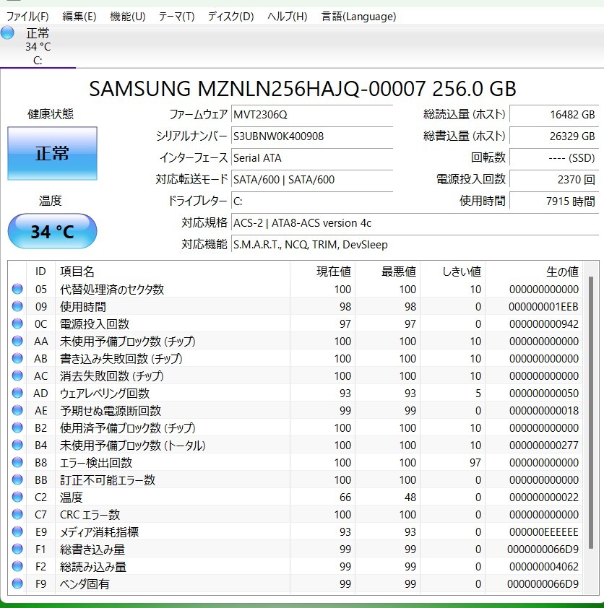
Task: Click the status orb for attribute AD
Action: click(x=17, y=393)
